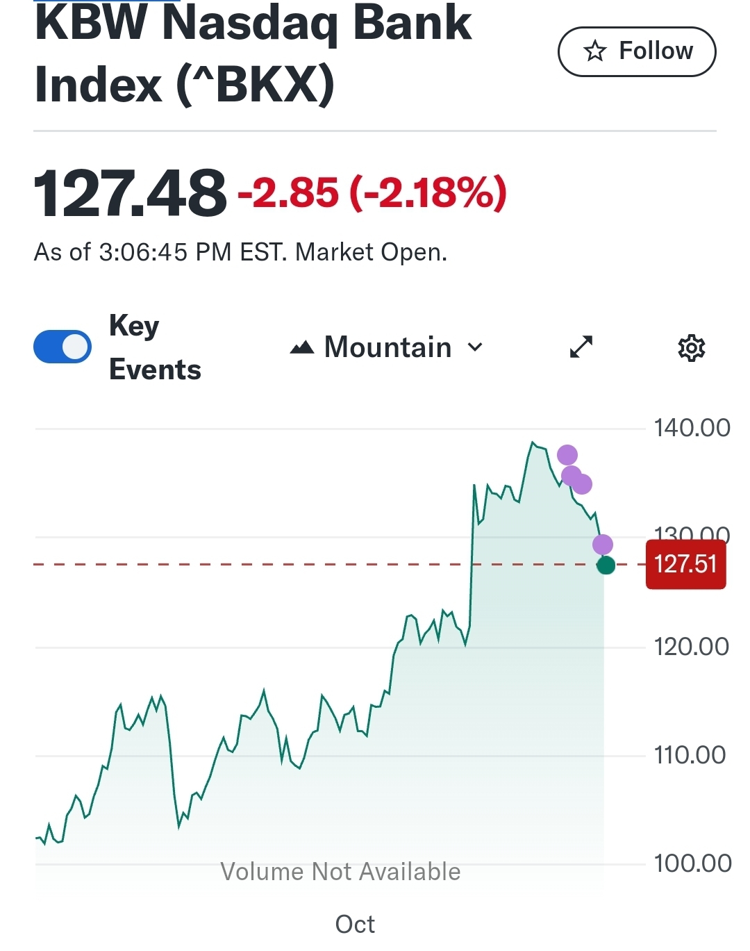Click the green current price dot
Screen dimensions: 750x951
[606, 565]
